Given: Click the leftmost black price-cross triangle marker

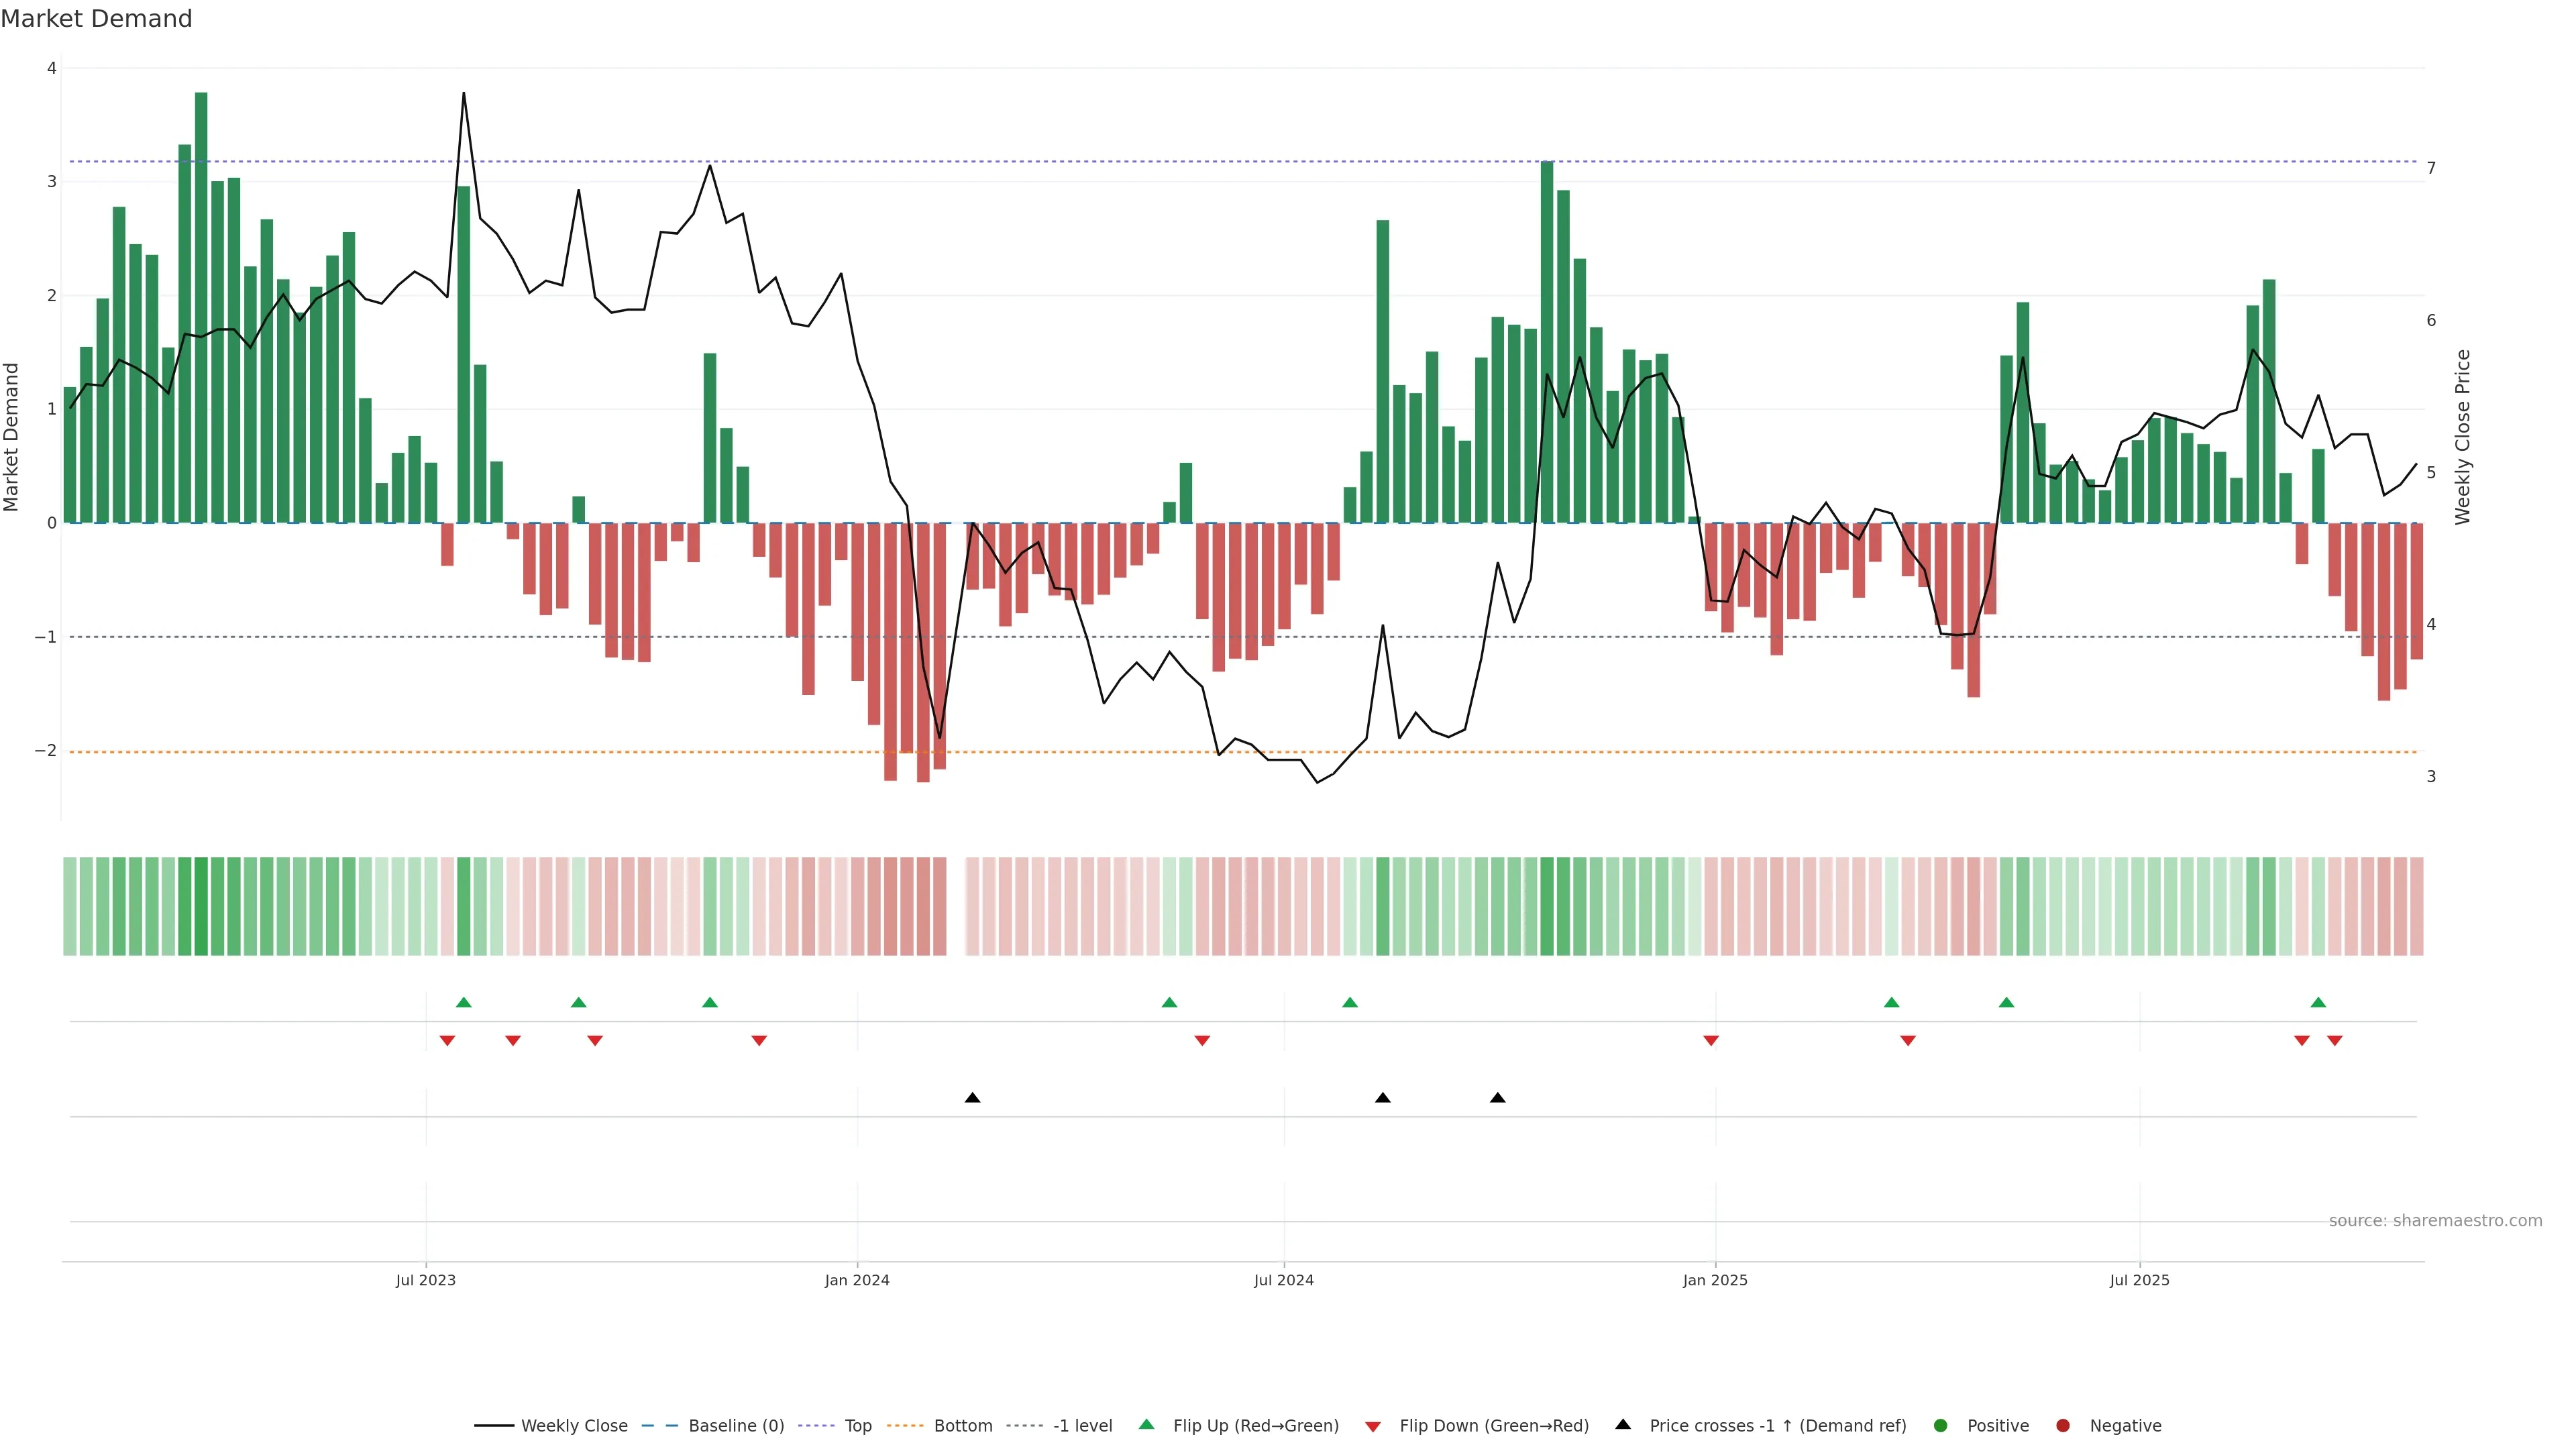Looking at the screenshot, I should [972, 1098].
